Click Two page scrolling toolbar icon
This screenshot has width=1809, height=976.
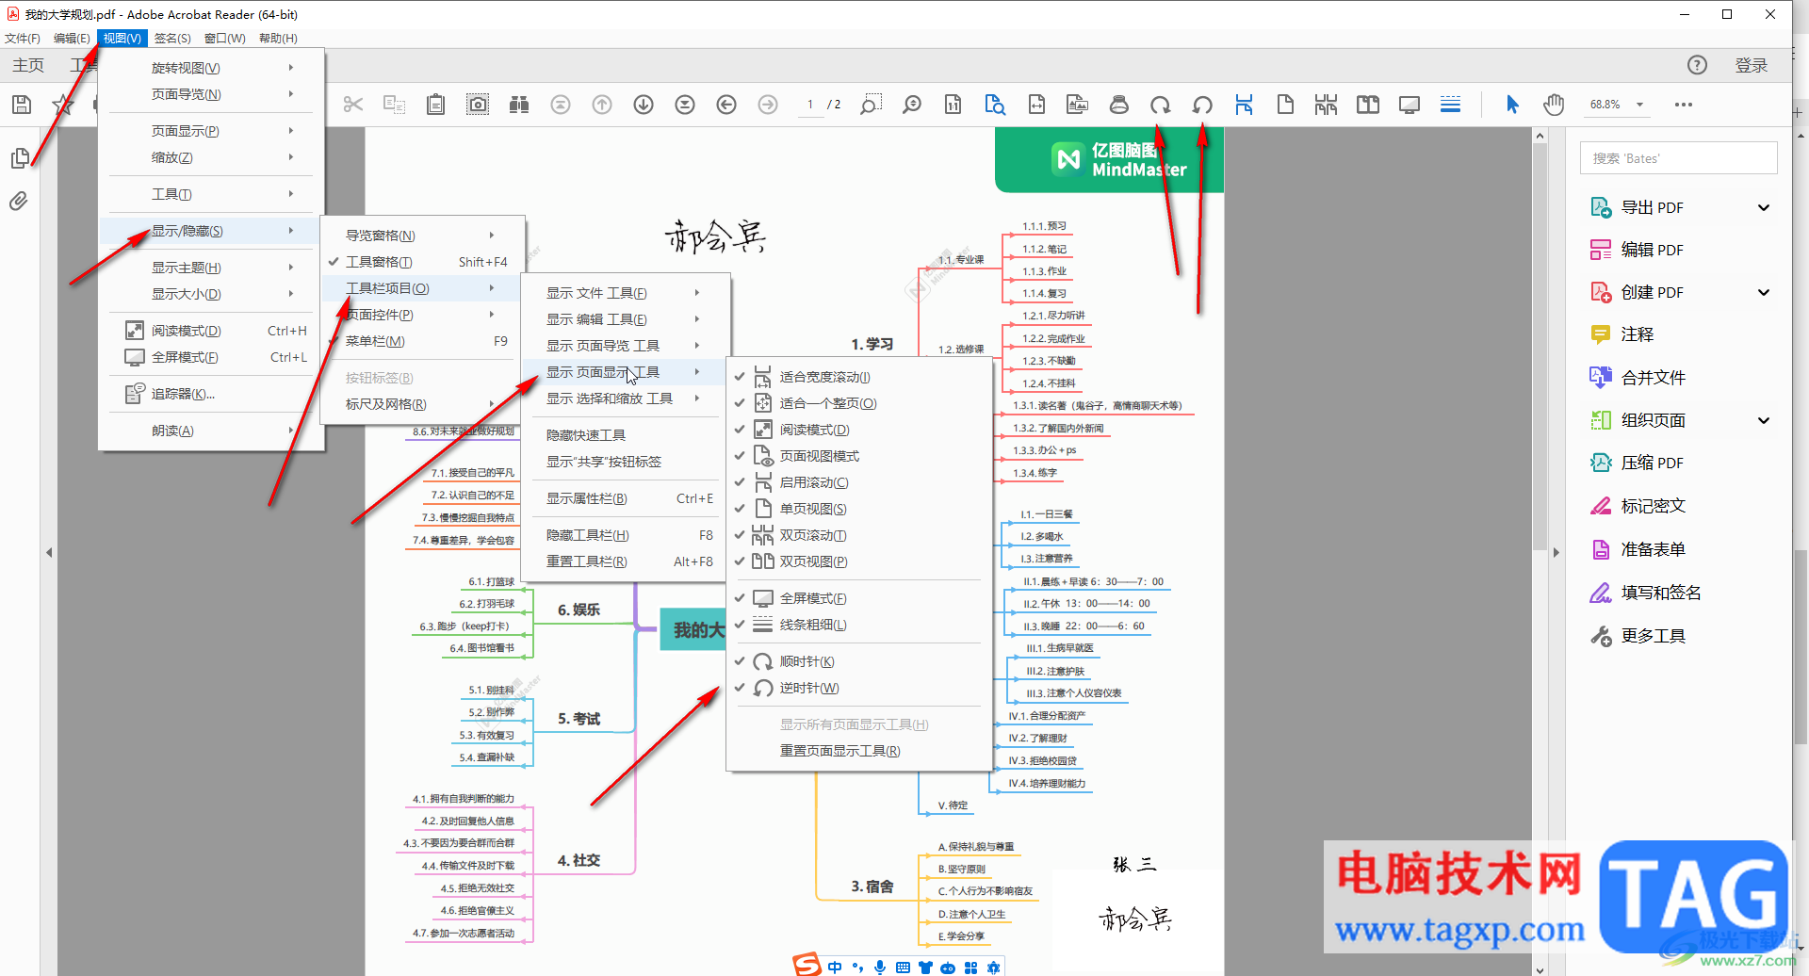click(1327, 105)
